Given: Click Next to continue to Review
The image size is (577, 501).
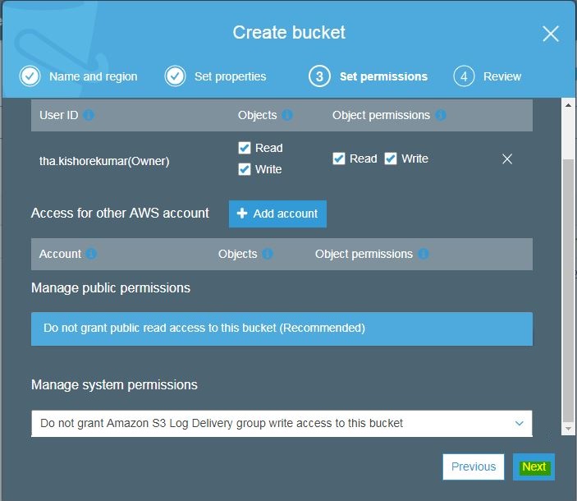Looking at the screenshot, I should click(533, 467).
